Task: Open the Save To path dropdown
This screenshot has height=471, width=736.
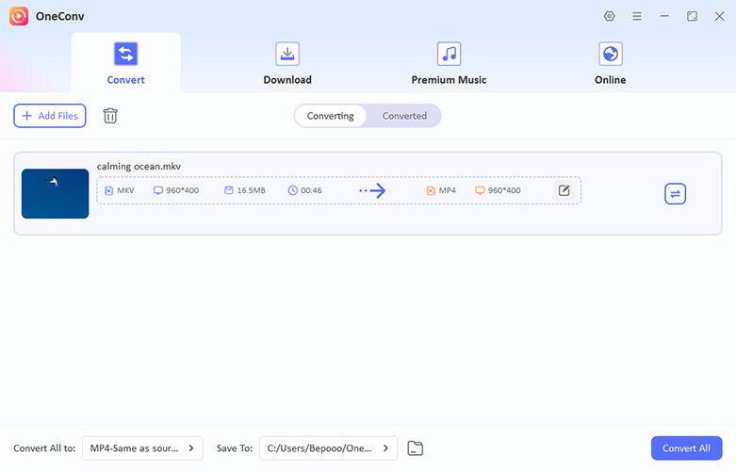Action: [x=329, y=448]
